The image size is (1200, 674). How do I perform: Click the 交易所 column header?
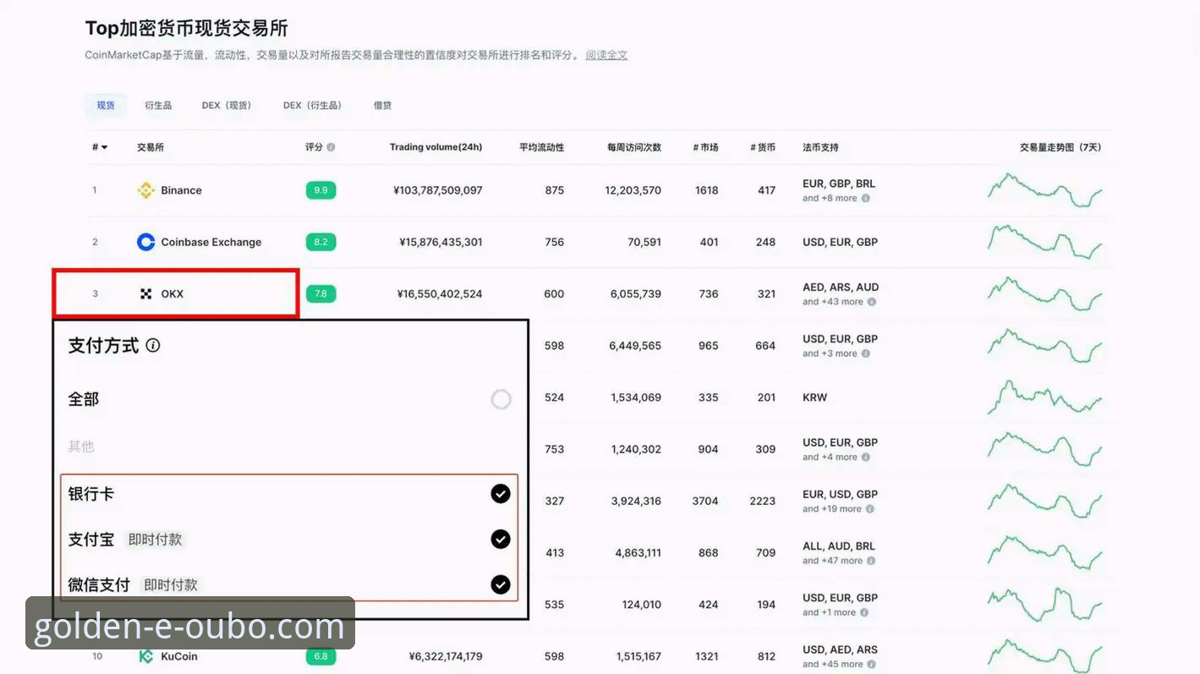(151, 147)
